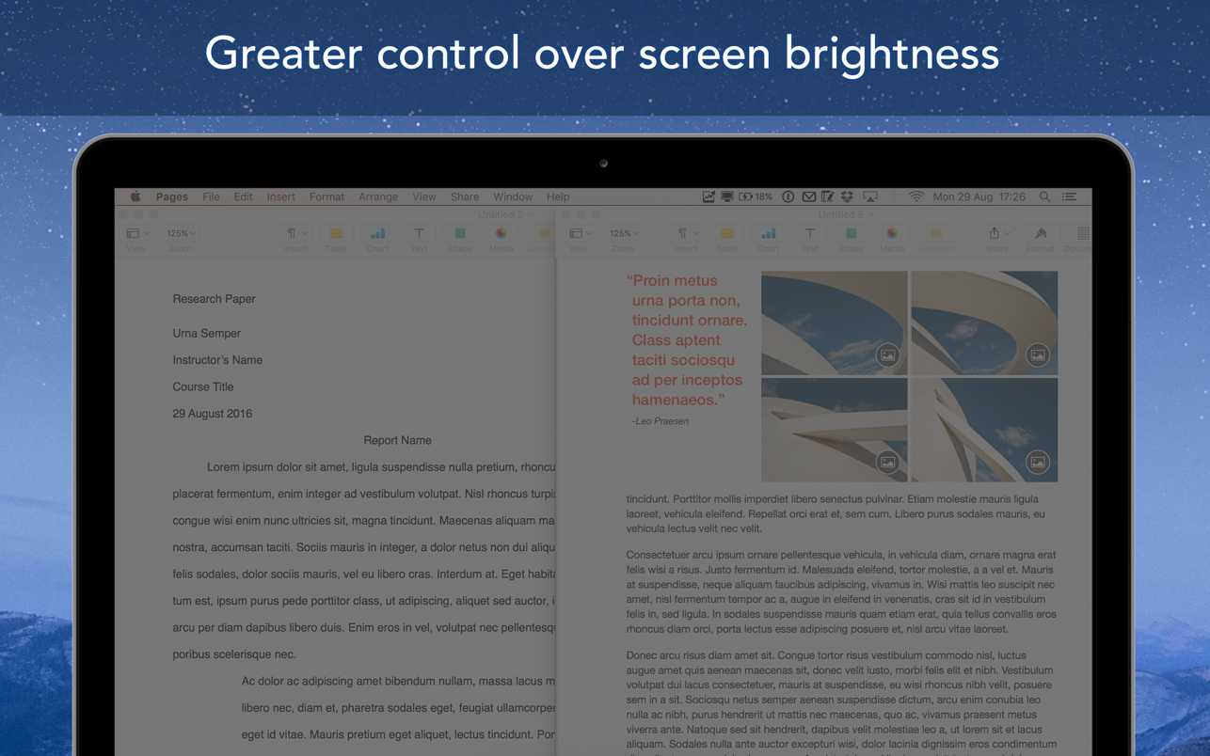Open the Format inspector paintbrush icon
Viewport: 1210px width, 756px height.
click(x=1041, y=234)
